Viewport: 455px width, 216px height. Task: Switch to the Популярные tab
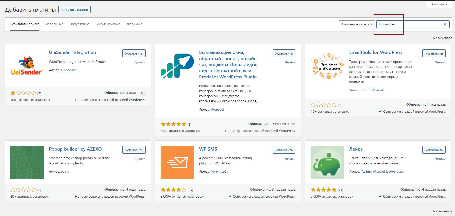tap(79, 24)
